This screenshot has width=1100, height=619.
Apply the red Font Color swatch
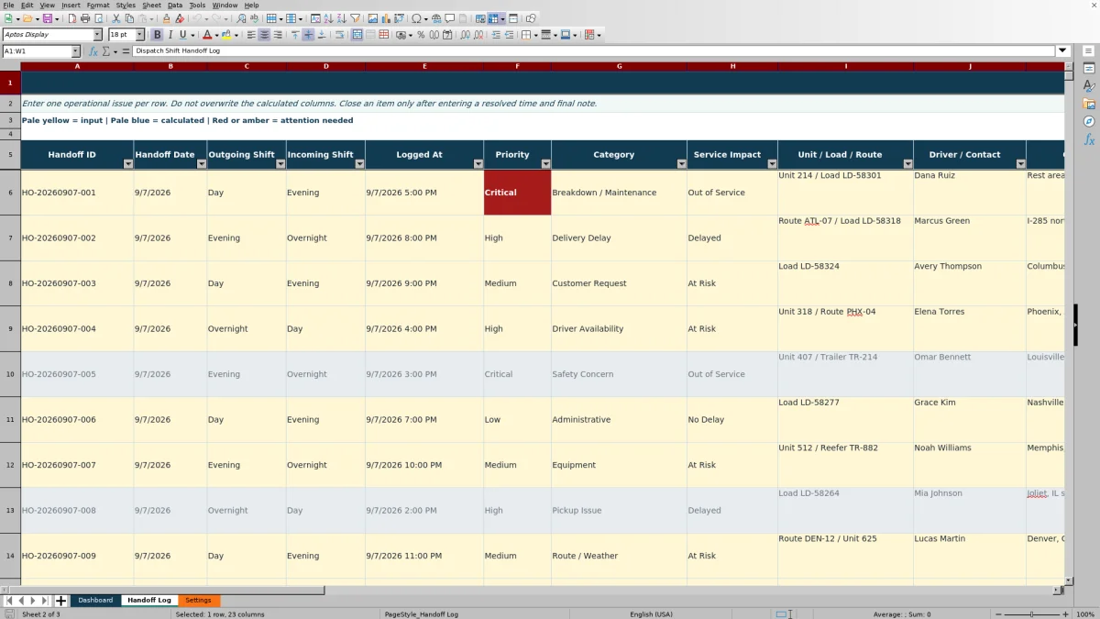(x=206, y=35)
